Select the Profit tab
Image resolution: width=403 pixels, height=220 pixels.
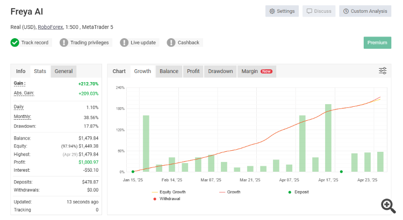[x=193, y=71]
